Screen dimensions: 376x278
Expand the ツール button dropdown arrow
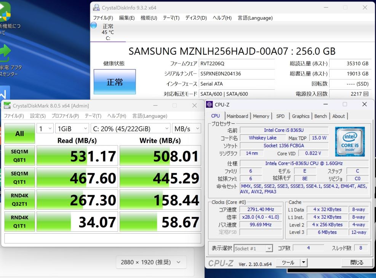tap(304, 262)
